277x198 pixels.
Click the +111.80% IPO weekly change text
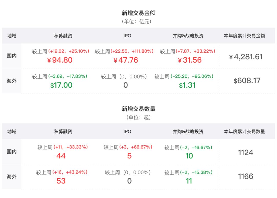point(142,51)
